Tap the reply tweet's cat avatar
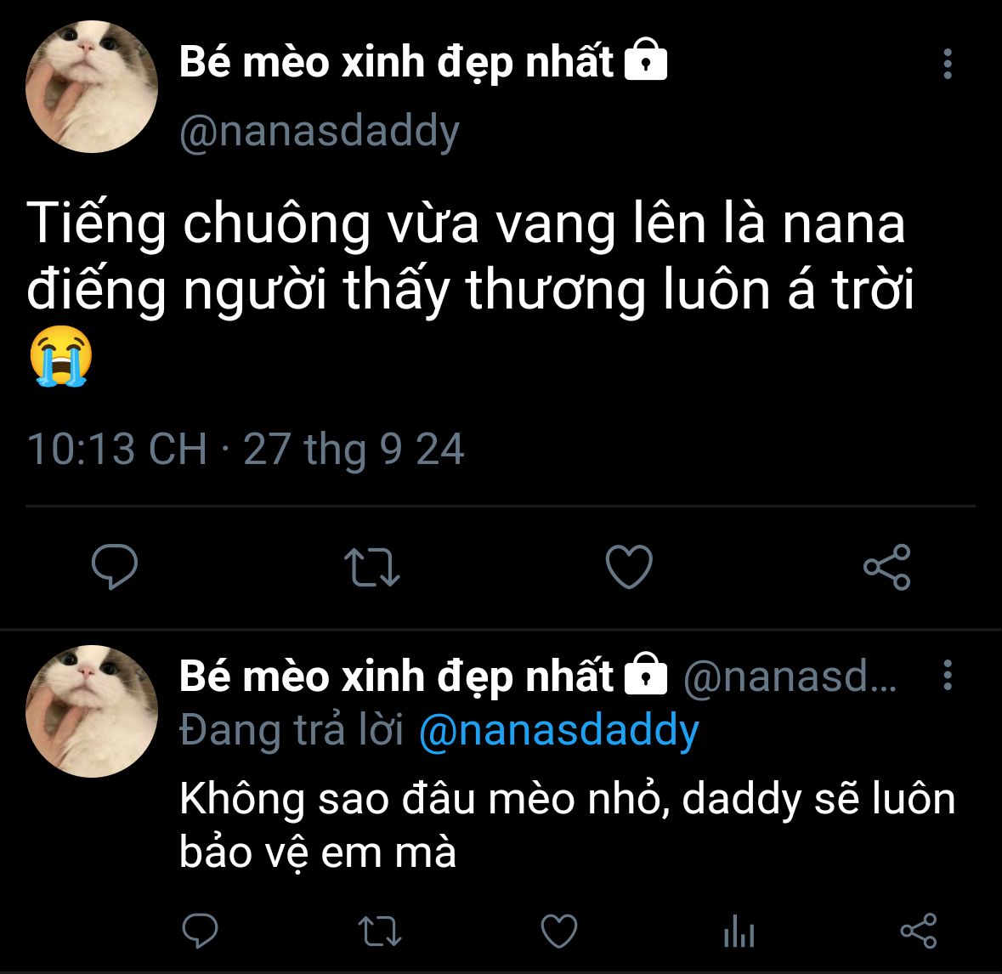 pyautogui.click(x=92, y=711)
